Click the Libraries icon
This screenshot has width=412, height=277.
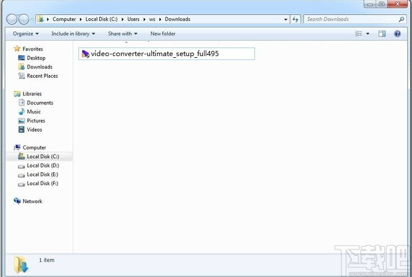click(17, 94)
